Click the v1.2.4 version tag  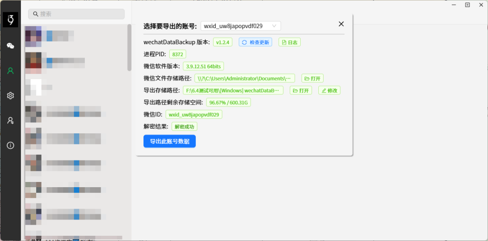coord(223,42)
